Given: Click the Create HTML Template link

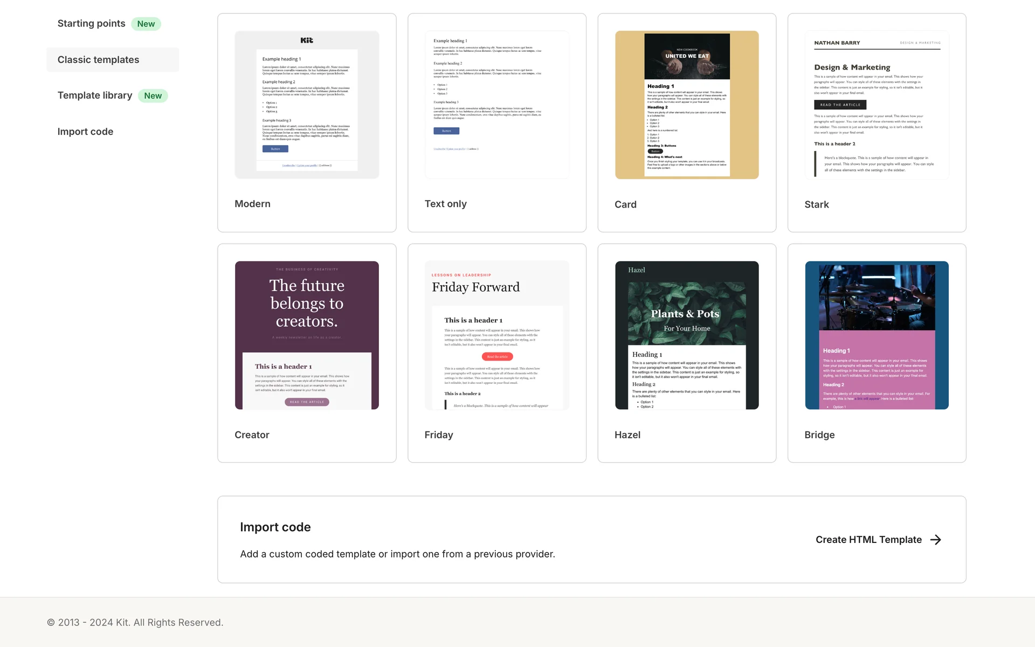Looking at the screenshot, I should (x=868, y=540).
